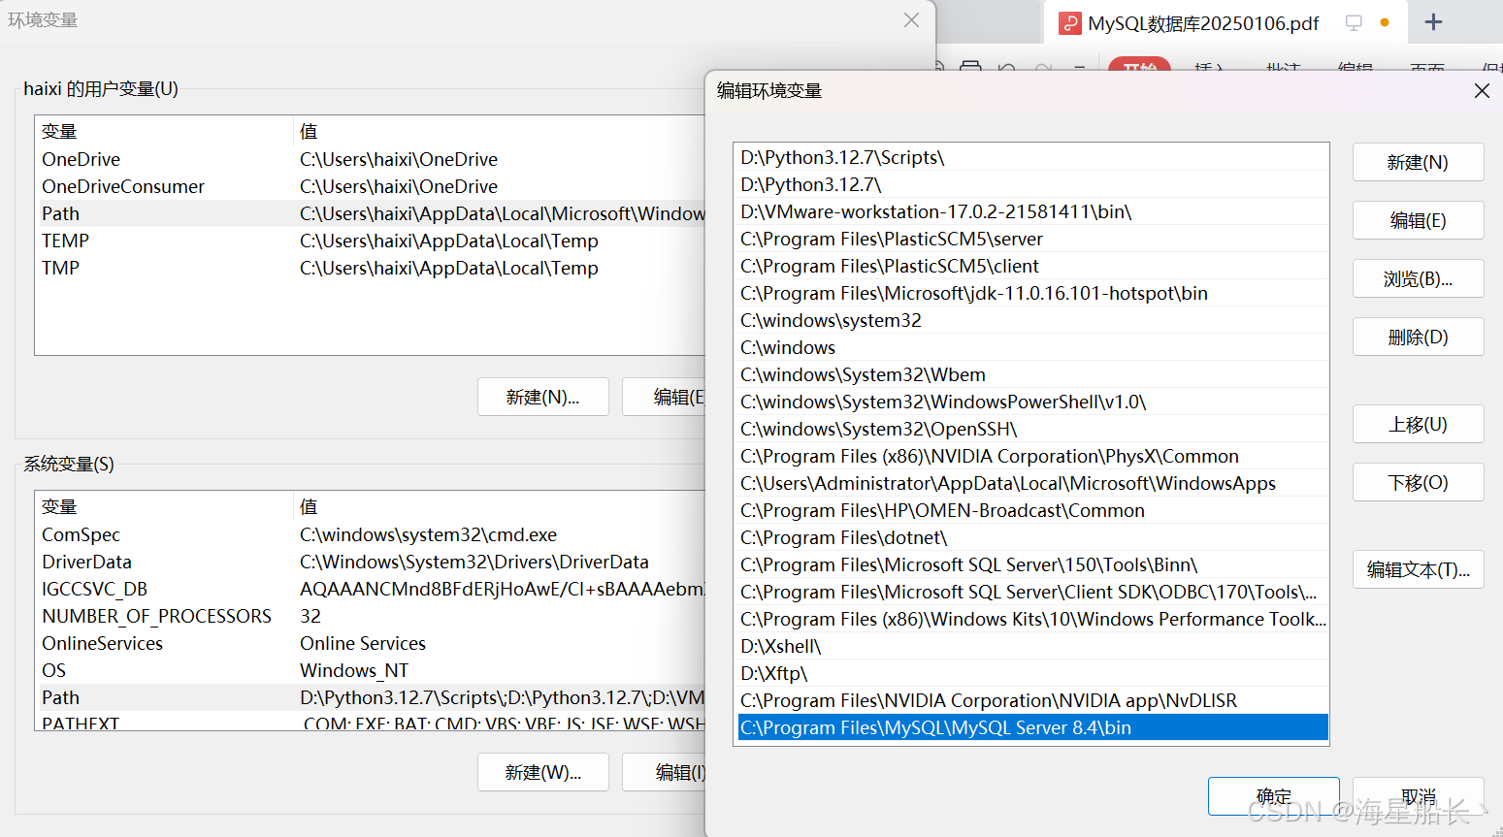Click 新建(N)... under user variables
This screenshot has width=1503, height=837.
[542, 397]
